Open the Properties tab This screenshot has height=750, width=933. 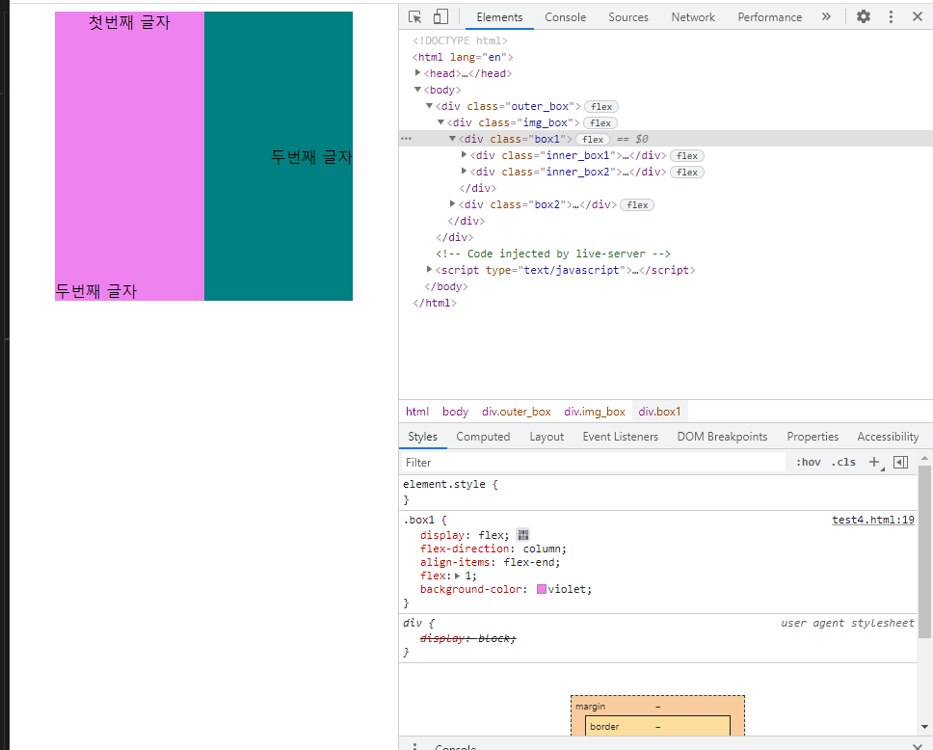point(813,437)
